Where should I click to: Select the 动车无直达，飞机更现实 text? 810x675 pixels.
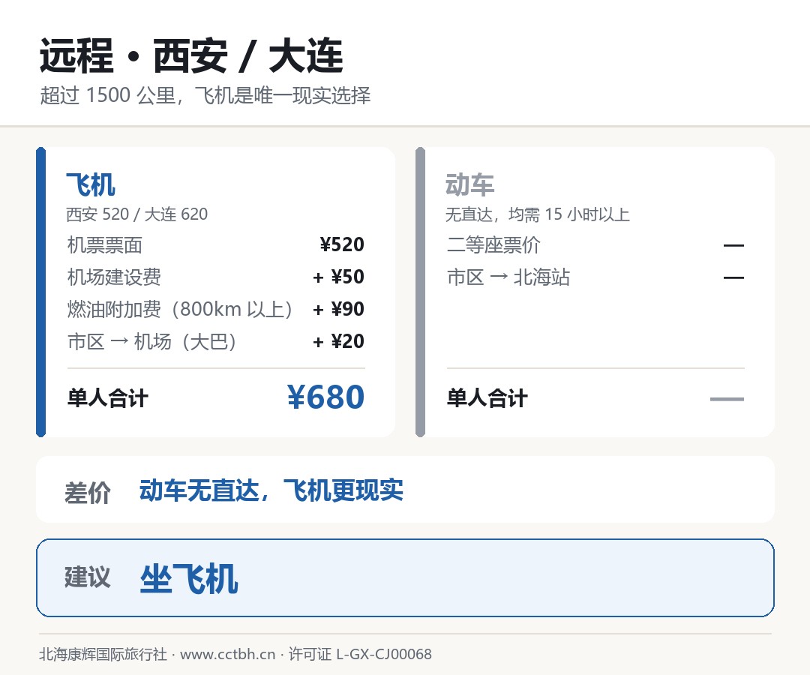[x=271, y=490]
